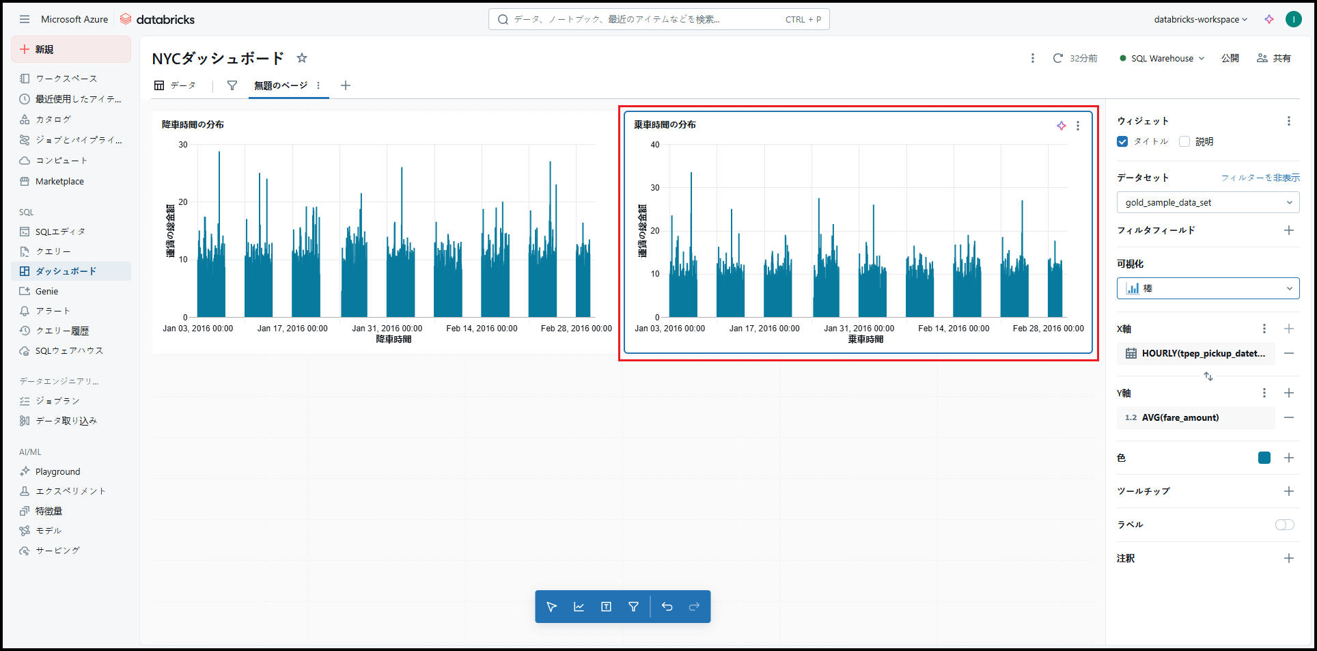This screenshot has height=651, width=1317.
Task: Open the hamburger menu beside Microsoft Azure
Action: 25,19
